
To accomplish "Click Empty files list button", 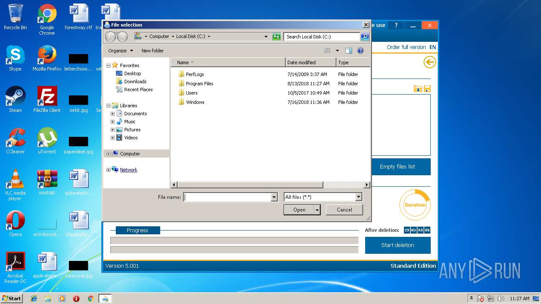I will 398,167.
